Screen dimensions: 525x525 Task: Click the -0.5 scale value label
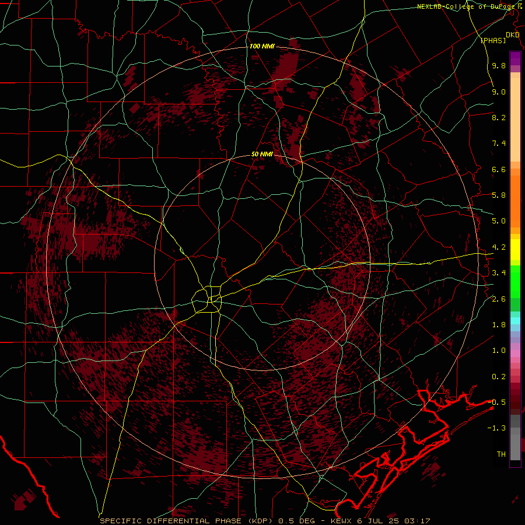(496, 402)
